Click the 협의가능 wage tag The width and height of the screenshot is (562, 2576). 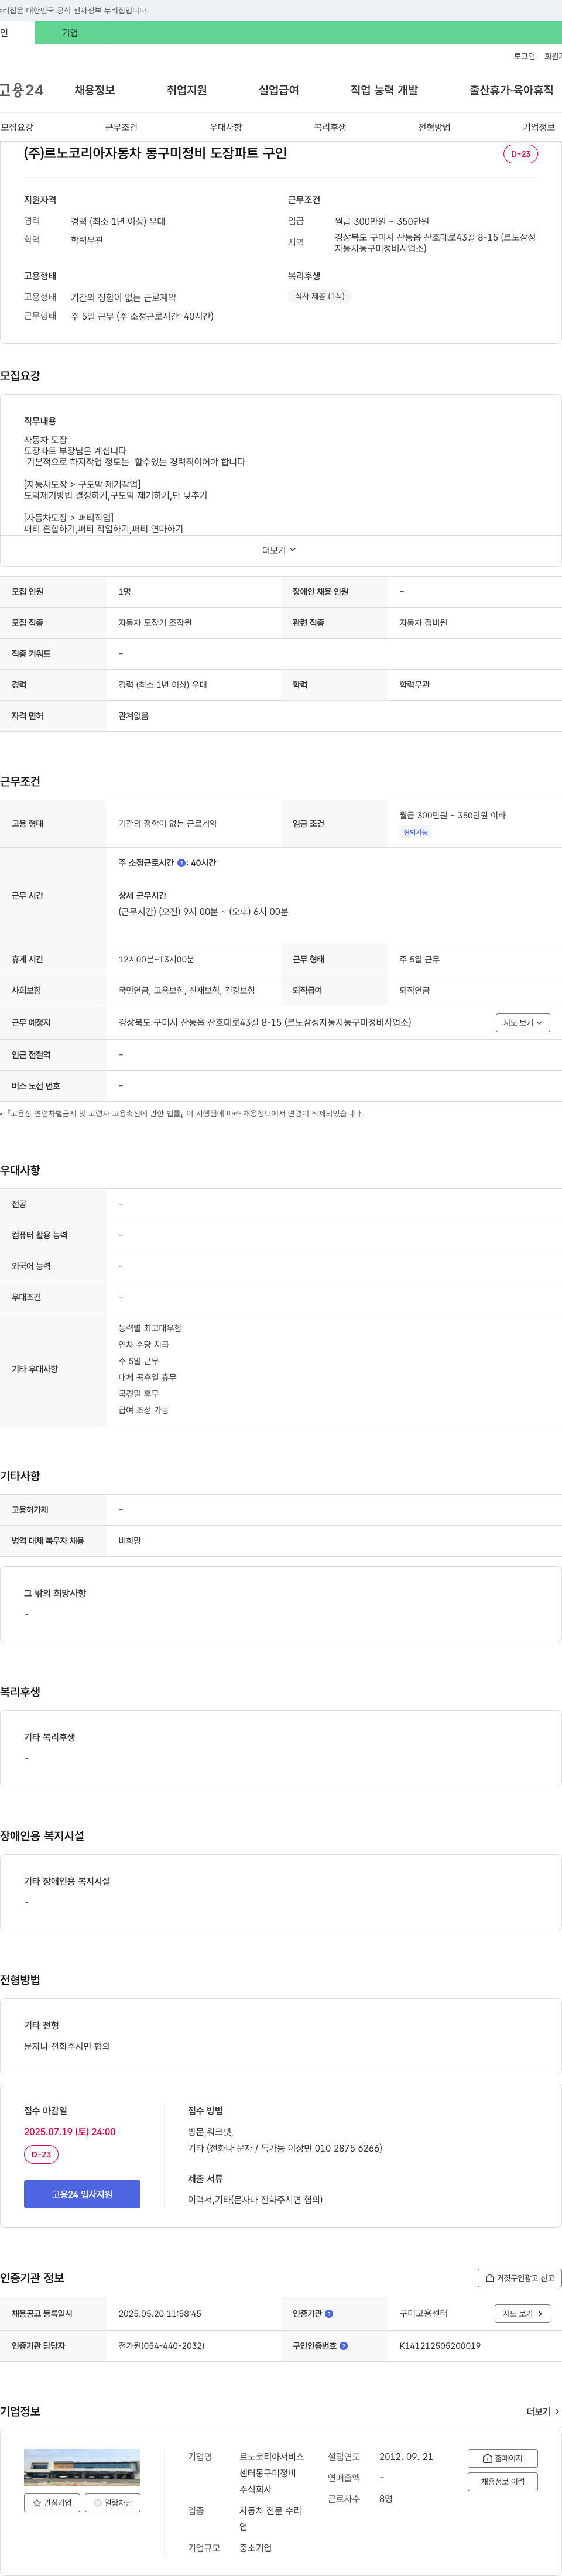tap(415, 832)
